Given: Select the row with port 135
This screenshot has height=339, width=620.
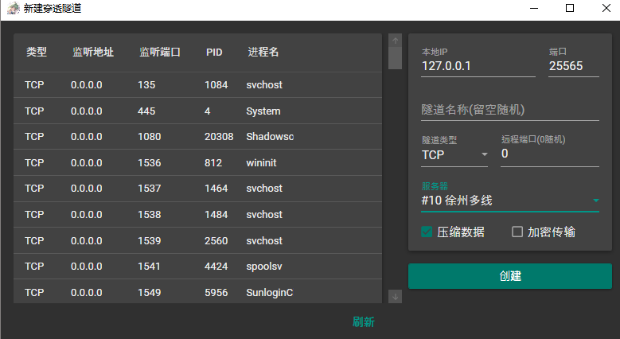Looking at the screenshot, I should tap(197, 84).
